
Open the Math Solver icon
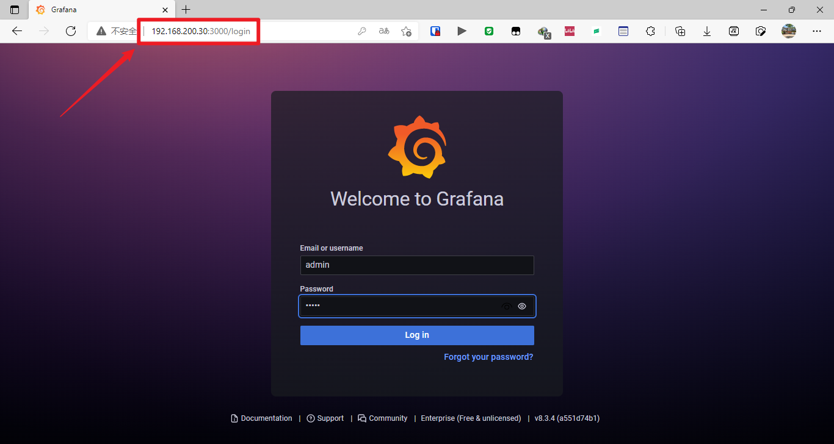coord(734,31)
